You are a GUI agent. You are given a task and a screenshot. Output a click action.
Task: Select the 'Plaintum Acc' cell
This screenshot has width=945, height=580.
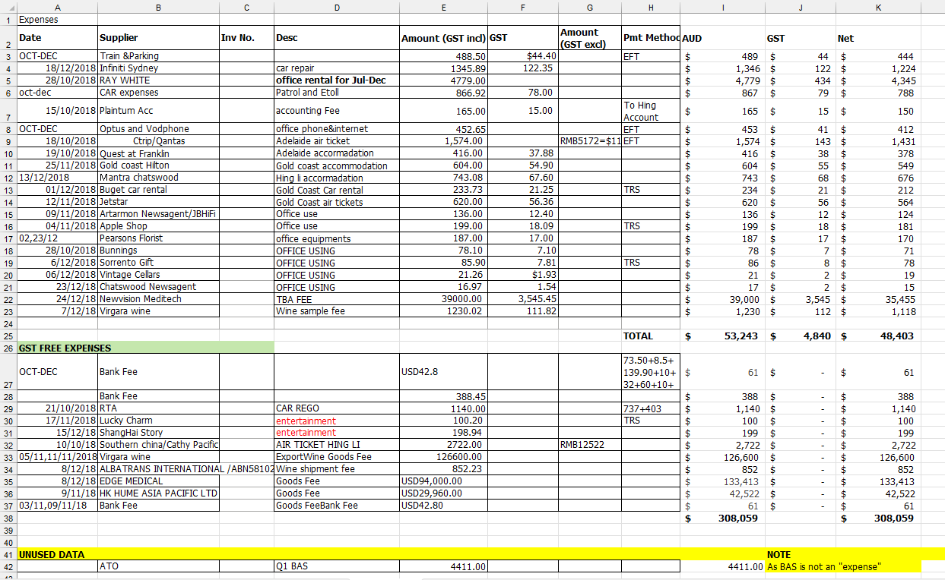pos(158,111)
